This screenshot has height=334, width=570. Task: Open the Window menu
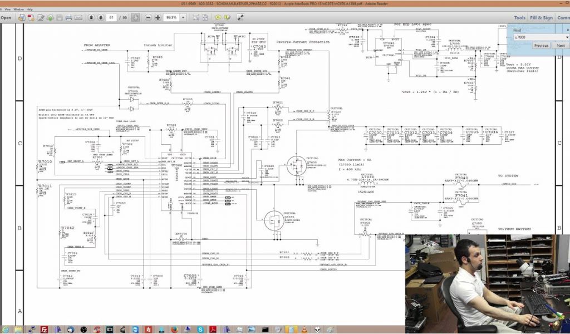pos(18,9)
